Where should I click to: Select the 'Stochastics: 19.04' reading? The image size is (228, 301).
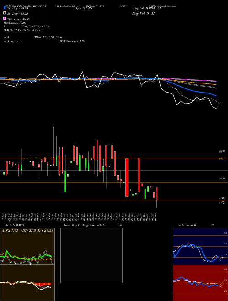(x=15, y=23)
